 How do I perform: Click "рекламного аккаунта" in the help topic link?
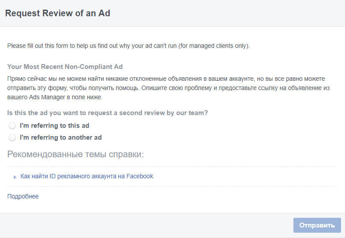[x=89, y=176]
